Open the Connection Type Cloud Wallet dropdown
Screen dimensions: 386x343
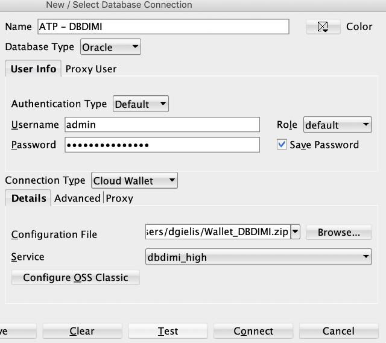point(134,180)
